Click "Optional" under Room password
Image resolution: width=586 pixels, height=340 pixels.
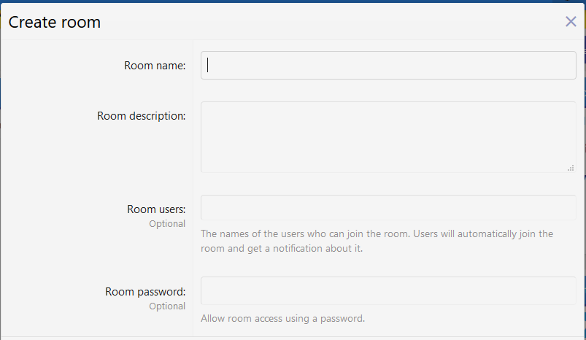[167, 306]
